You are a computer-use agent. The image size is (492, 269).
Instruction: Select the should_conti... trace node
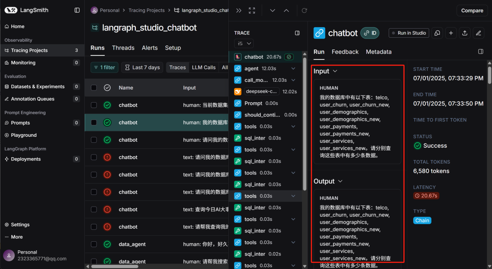(x=266, y=115)
